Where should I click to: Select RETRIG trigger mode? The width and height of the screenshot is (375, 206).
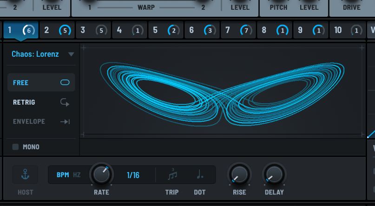click(x=41, y=102)
